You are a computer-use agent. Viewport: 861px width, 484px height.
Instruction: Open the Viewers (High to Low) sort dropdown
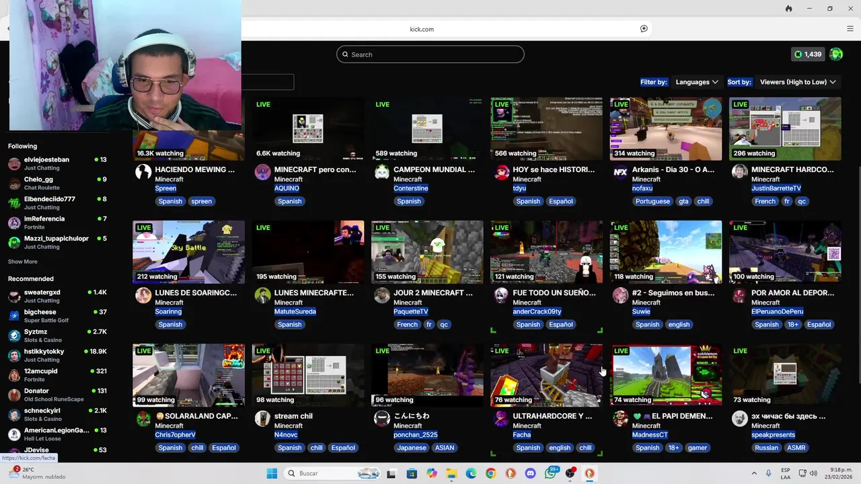[x=798, y=82]
